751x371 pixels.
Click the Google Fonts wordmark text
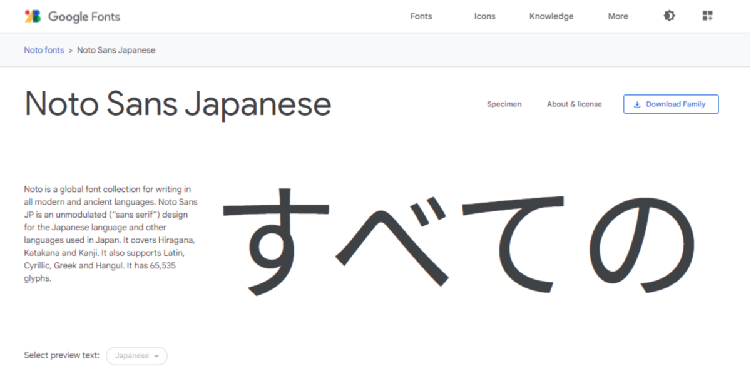pyautogui.click(x=84, y=17)
